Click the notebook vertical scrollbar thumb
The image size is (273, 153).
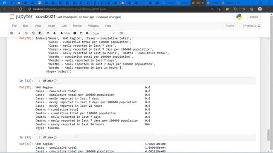[268, 135]
